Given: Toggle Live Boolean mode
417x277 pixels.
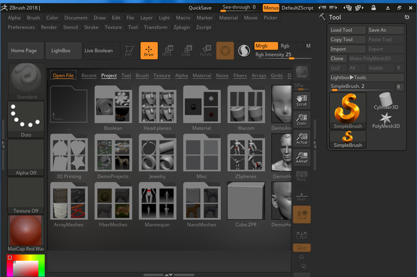Looking at the screenshot, I should click(98, 50).
